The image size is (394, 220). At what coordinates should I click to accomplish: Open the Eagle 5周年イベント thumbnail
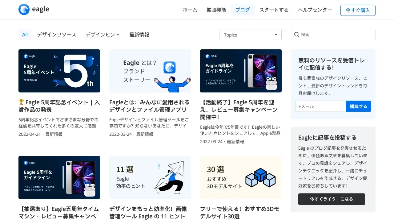point(59,71)
